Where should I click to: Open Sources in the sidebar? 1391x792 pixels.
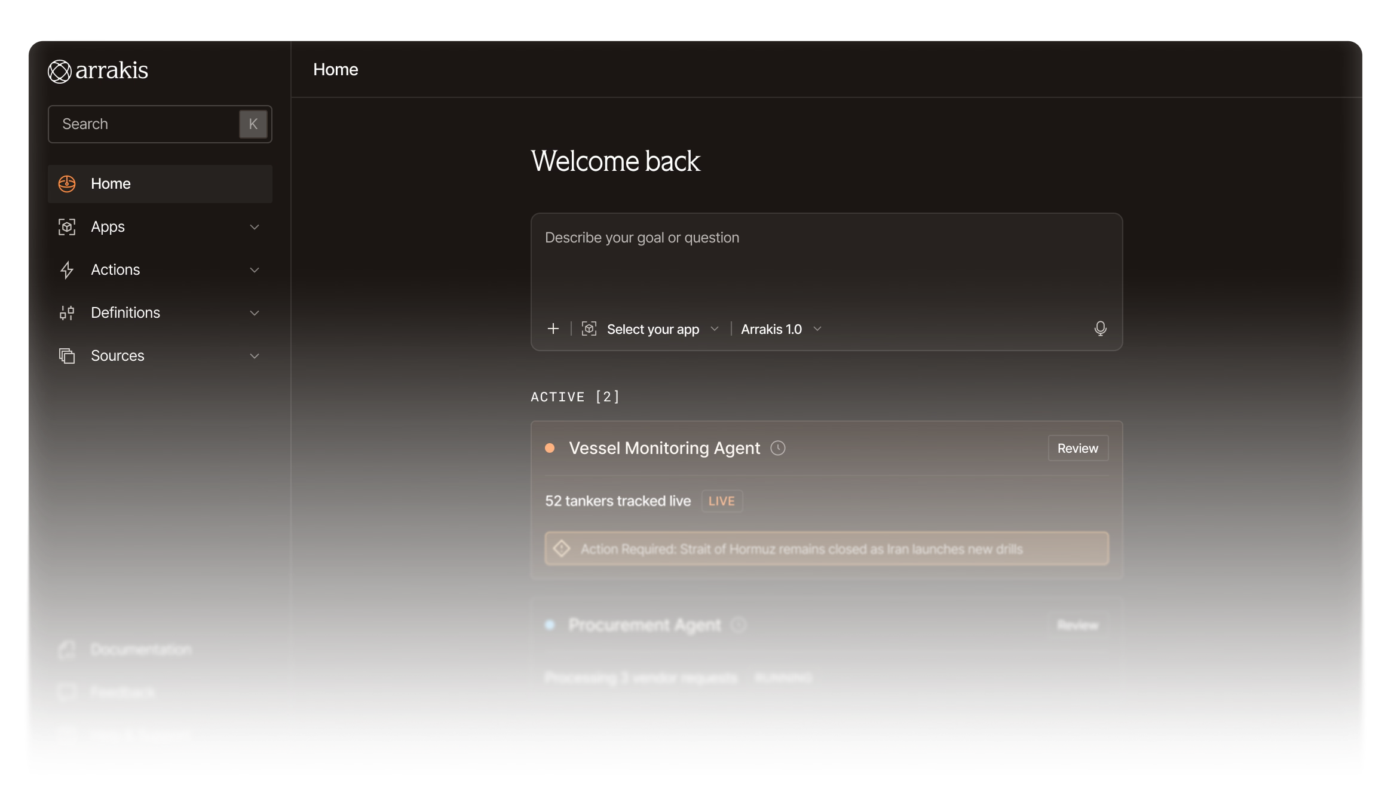click(x=160, y=356)
